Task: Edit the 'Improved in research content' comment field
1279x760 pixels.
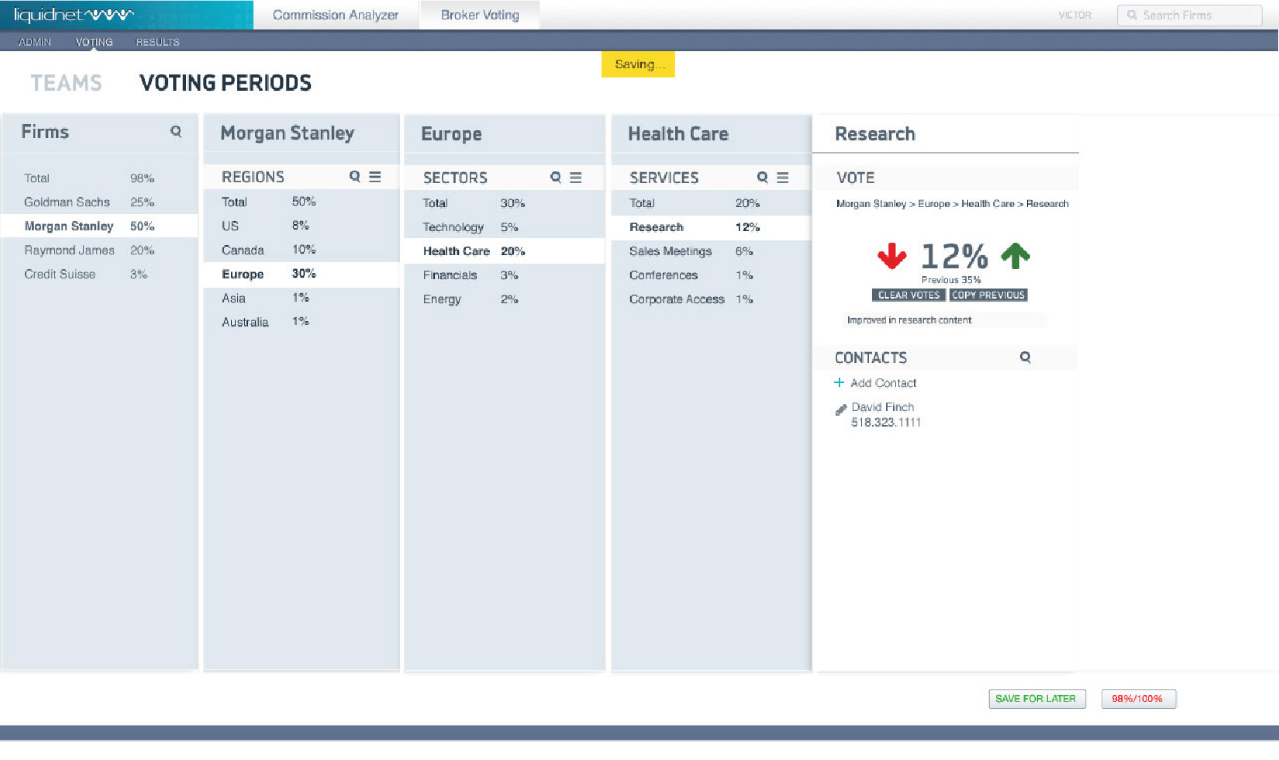Action: (x=945, y=320)
